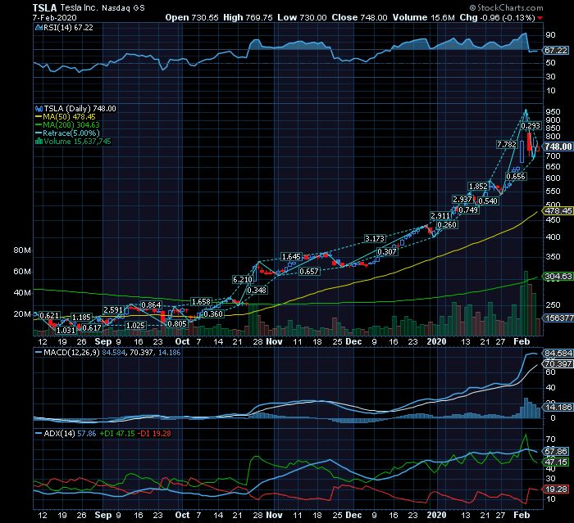
Task: Click the 1.031 retracement label
Action: pyautogui.click(x=66, y=331)
